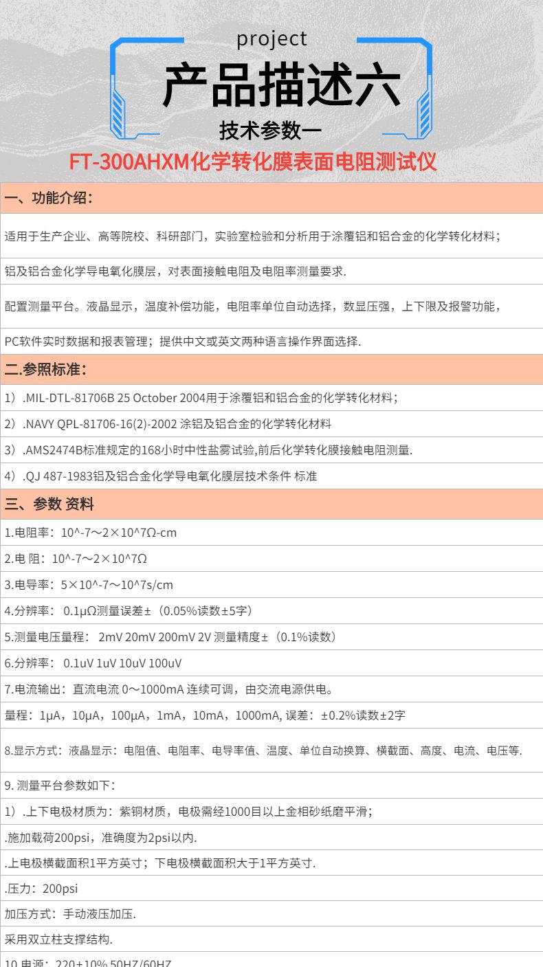
Task: Click the 压力：200psi row
Action: (x=271, y=888)
